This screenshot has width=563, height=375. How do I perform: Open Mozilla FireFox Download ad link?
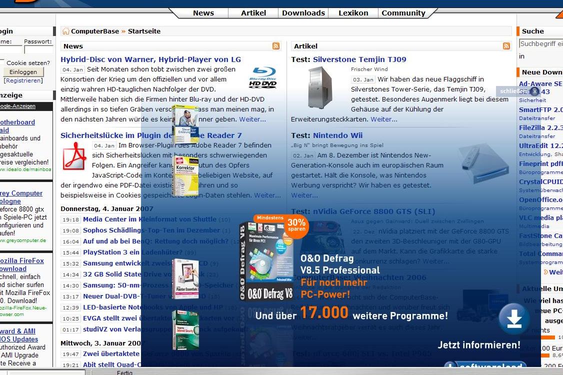click(22, 264)
